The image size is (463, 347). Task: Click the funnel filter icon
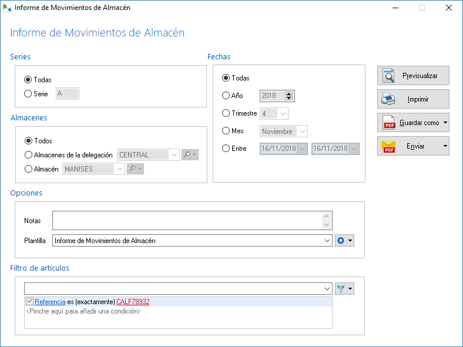click(x=341, y=288)
